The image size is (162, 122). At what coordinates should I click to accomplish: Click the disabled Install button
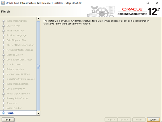(139, 120)
